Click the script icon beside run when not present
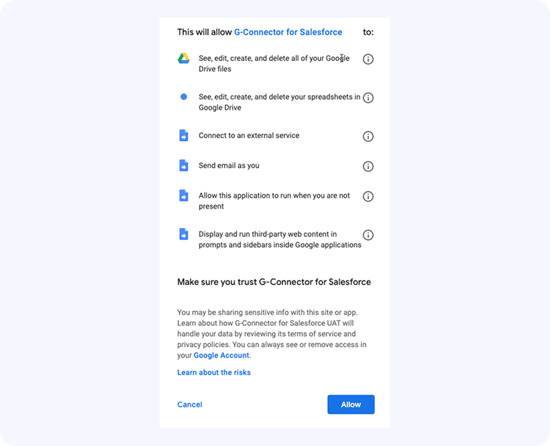 tap(184, 196)
